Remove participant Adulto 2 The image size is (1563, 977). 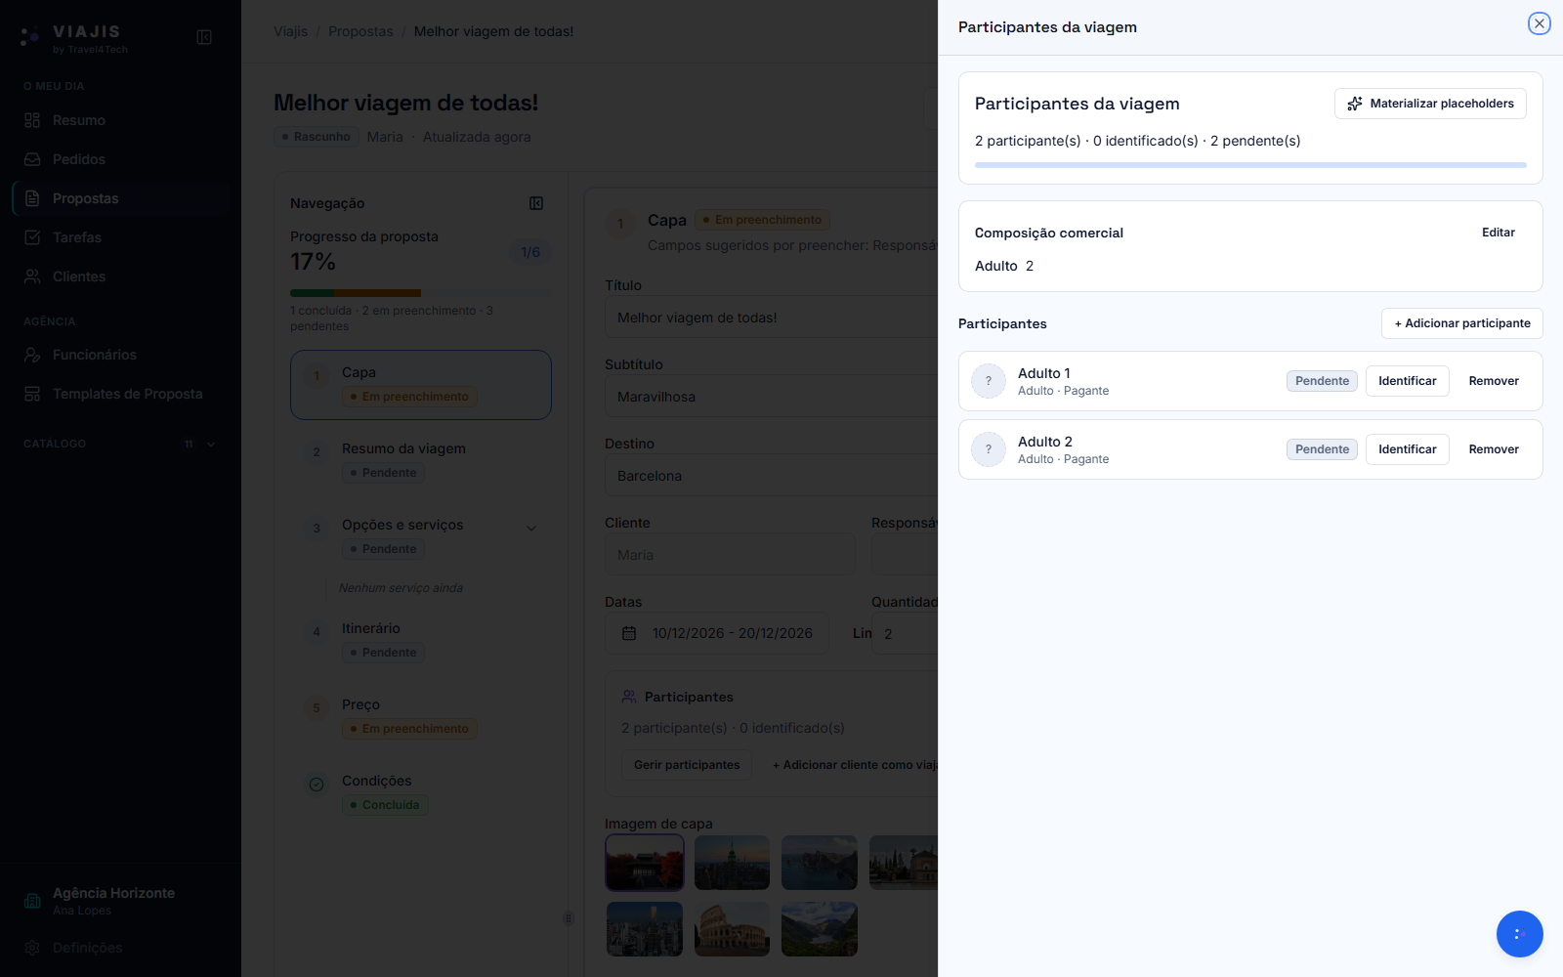click(1494, 449)
